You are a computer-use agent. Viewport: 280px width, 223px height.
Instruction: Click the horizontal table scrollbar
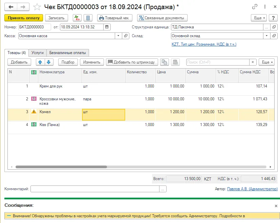click(x=141, y=167)
